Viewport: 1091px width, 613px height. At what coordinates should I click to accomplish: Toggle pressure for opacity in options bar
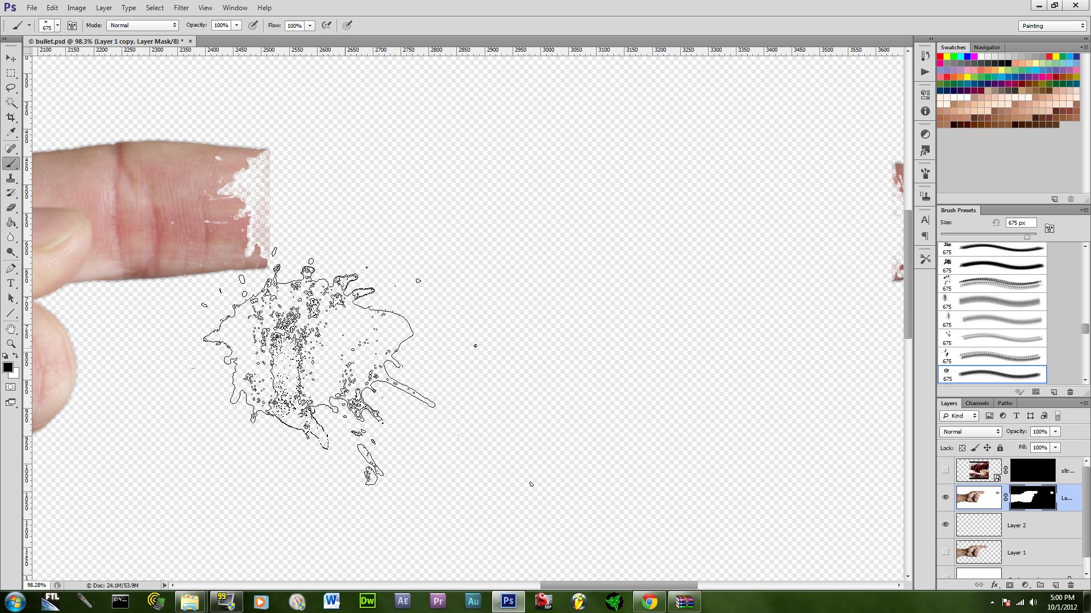253,26
